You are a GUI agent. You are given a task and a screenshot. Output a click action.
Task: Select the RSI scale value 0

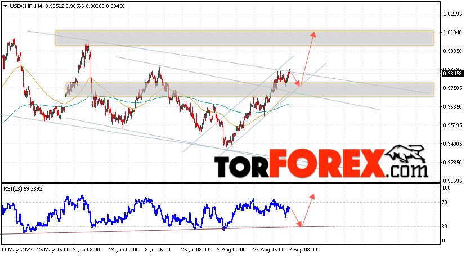point(443,241)
